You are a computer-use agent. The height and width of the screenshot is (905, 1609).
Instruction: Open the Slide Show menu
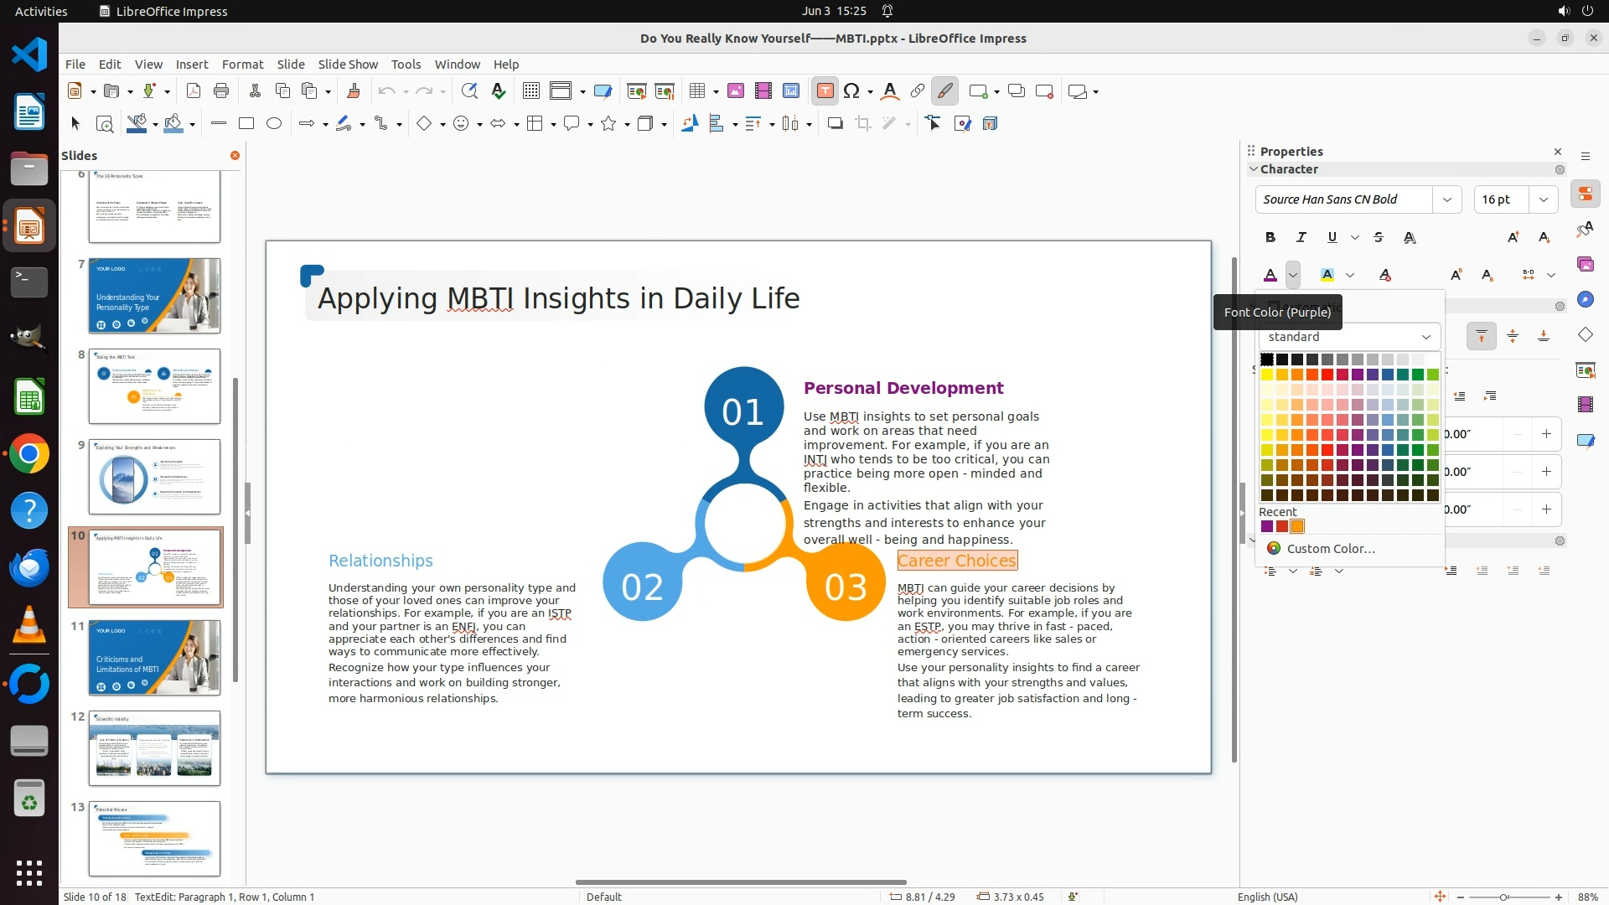click(348, 65)
